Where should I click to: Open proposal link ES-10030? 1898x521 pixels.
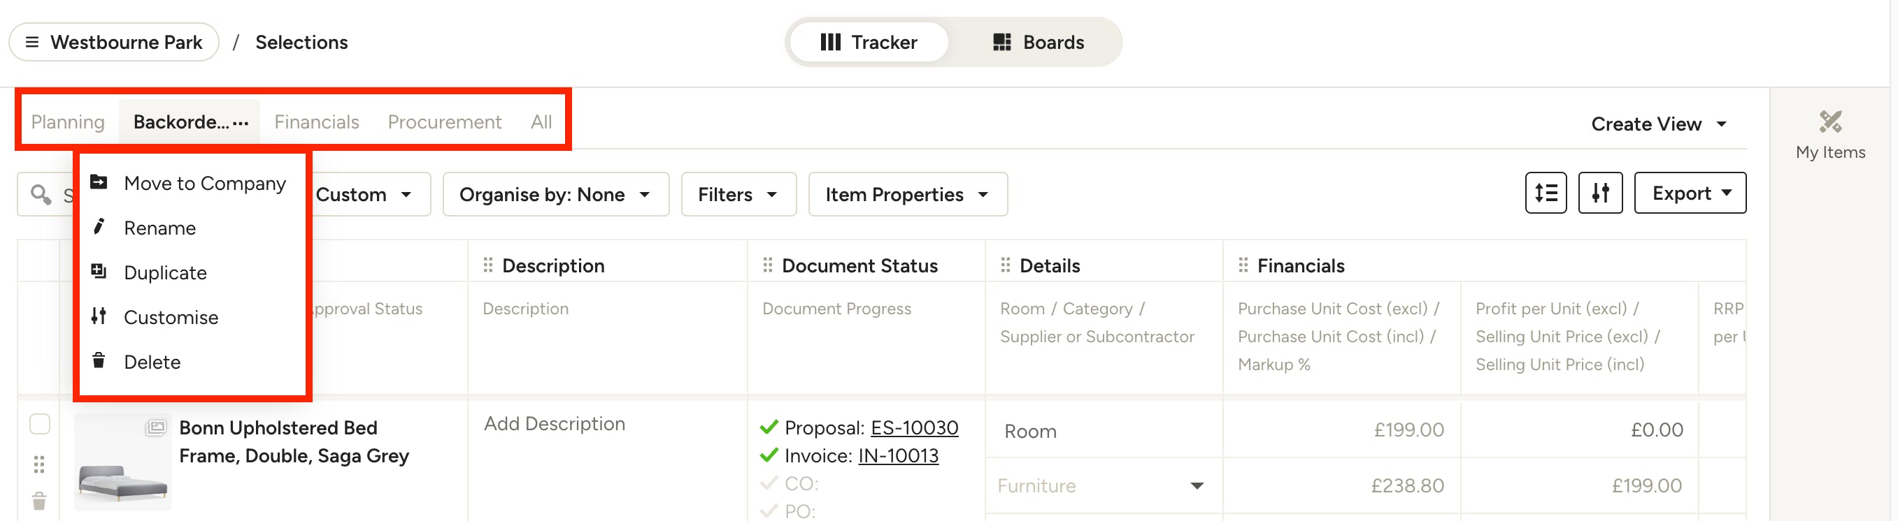point(913,427)
